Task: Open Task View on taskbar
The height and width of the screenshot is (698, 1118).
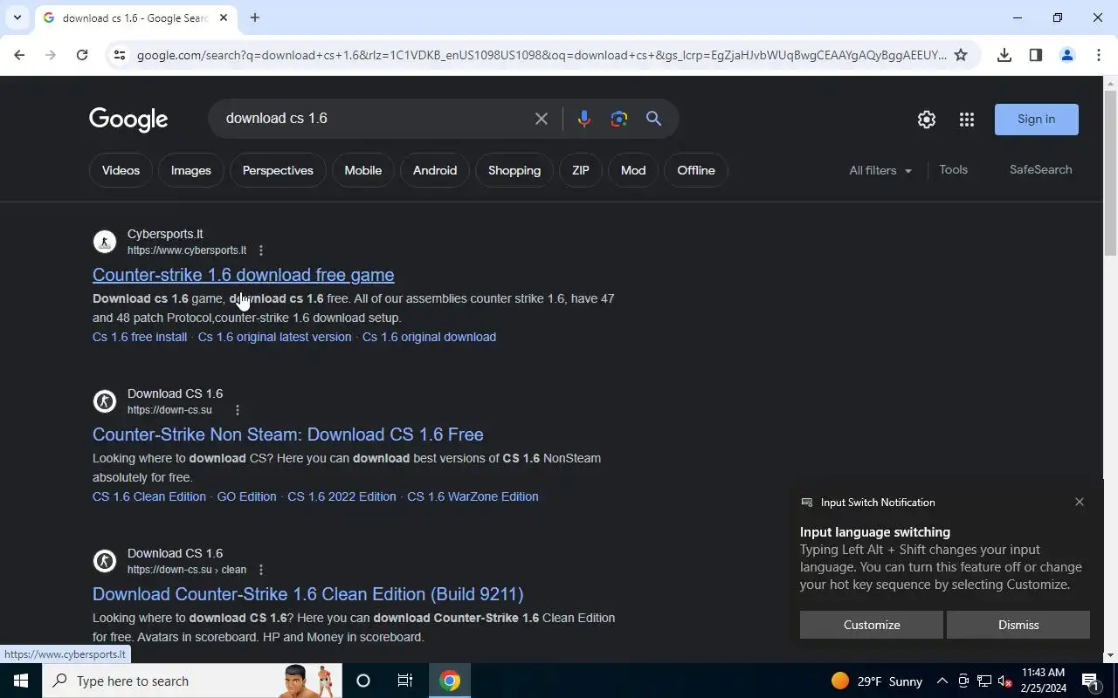Action: coord(405,681)
